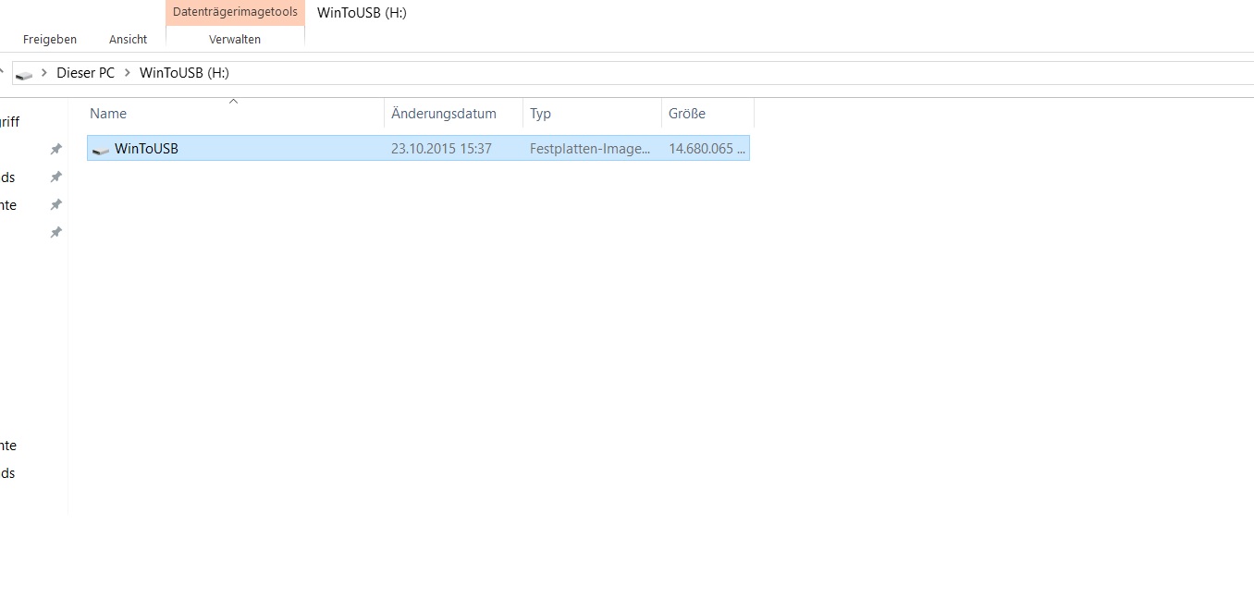Image resolution: width=1254 pixels, height=599 pixels.
Task: Go to Dieser PC in breadcrumb
Action: point(85,73)
